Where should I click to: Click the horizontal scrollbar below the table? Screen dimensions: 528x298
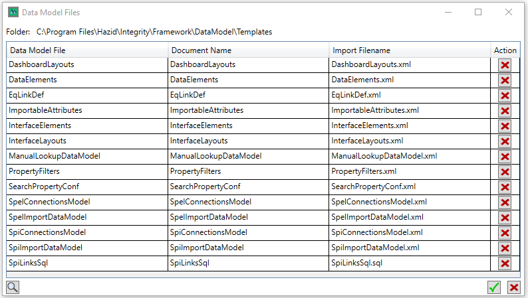(263, 275)
